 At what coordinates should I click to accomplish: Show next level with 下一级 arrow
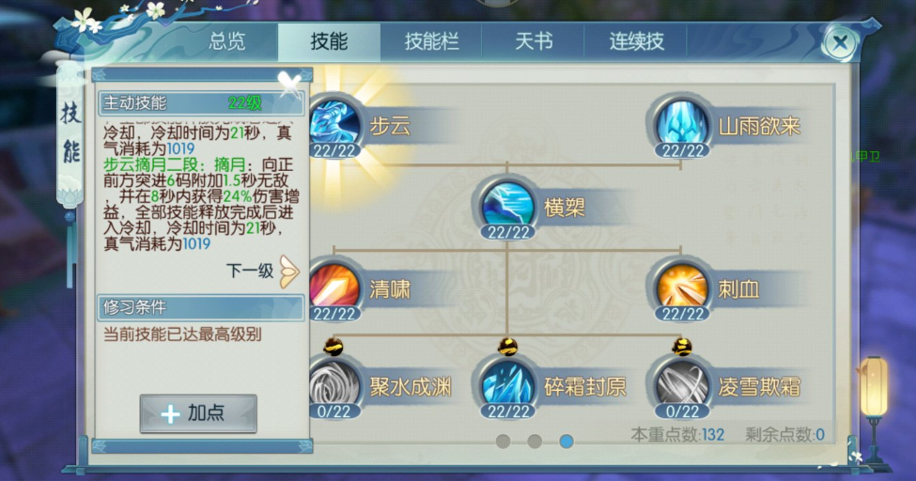tap(288, 272)
